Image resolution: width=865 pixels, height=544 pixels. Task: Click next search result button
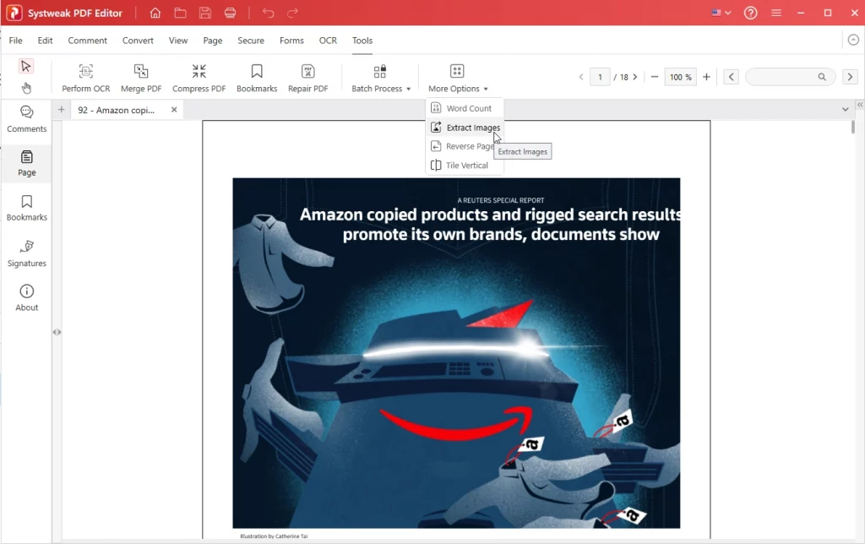850,77
